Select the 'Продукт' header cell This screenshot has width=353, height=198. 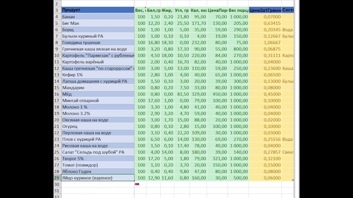(x=98, y=10)
